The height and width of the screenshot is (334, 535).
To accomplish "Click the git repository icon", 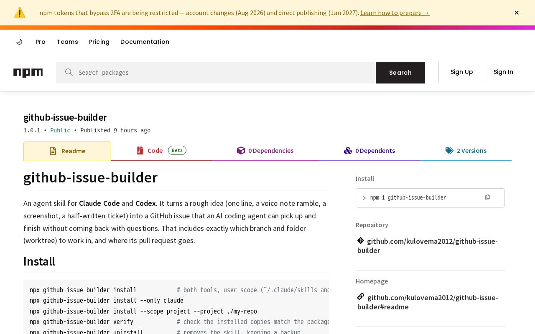I will [x=361, y=240].
